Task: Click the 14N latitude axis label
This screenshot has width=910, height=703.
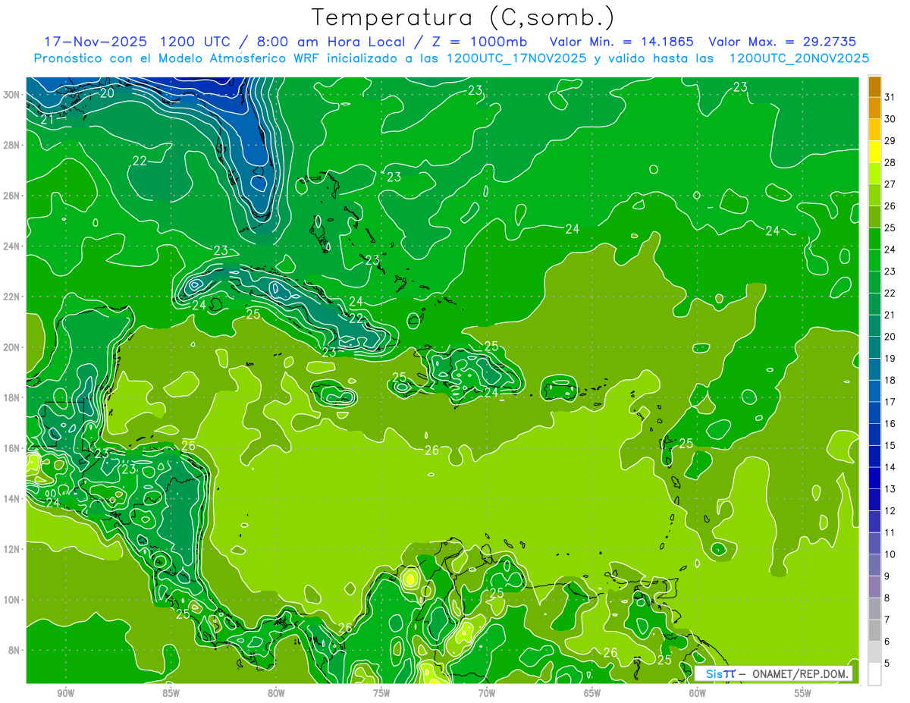Action: tap(13, 498)
